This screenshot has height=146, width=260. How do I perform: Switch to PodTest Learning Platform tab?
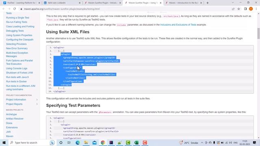tap(22, 3)
